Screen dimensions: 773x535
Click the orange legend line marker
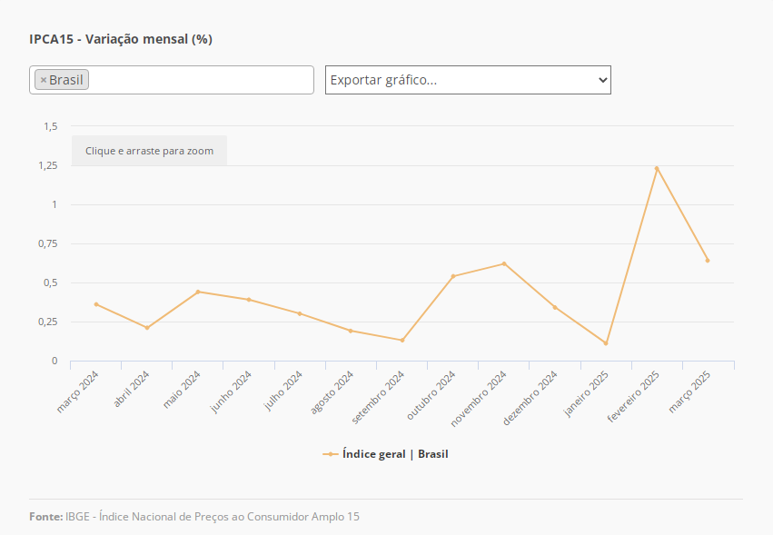click(331, 454)
